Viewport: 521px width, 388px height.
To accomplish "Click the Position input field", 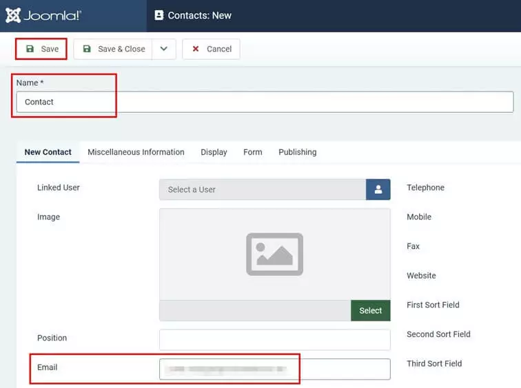I will 275,340.
